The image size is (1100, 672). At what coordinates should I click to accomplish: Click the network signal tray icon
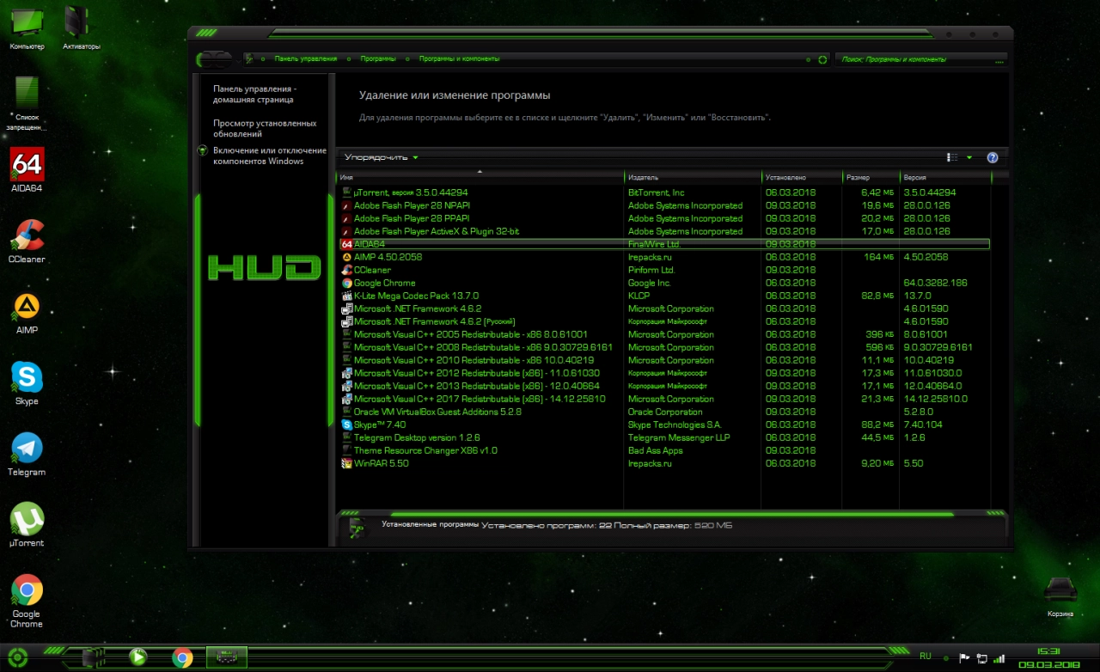[x=999, y=658]
